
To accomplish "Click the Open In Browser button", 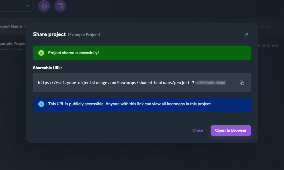I will (231, 130).
